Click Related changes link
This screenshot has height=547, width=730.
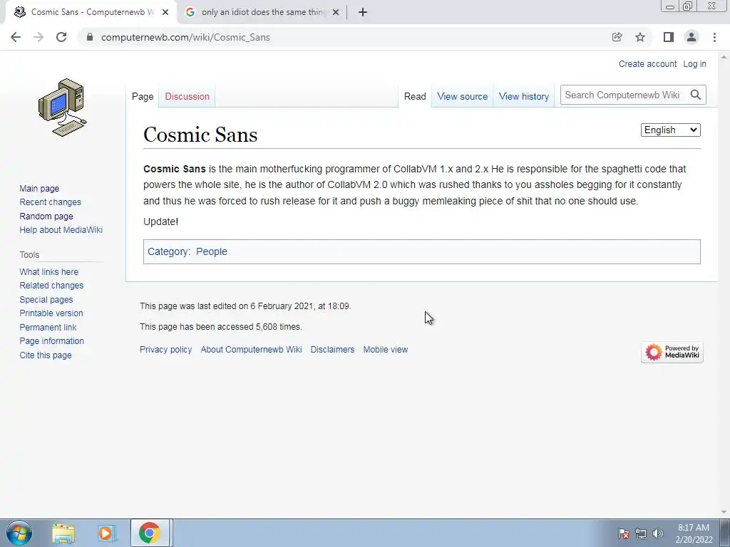point(51,285)
